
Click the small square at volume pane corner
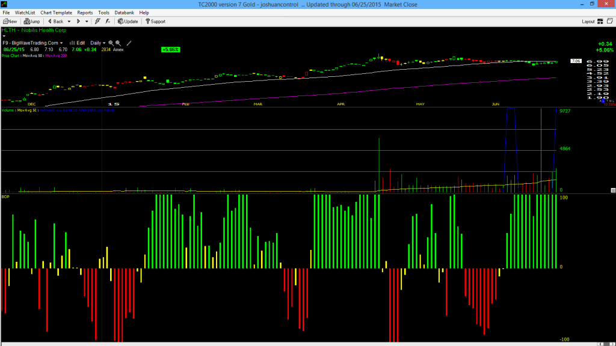(613, 190)
